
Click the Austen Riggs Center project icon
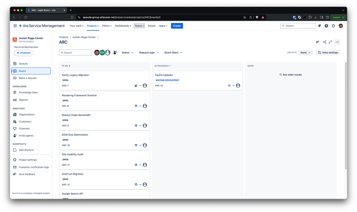(15, 40)
